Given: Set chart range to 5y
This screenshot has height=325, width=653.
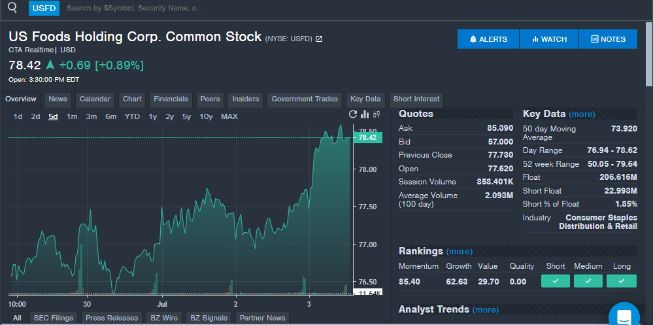Looking at the screenshot, I should [186, 116].
